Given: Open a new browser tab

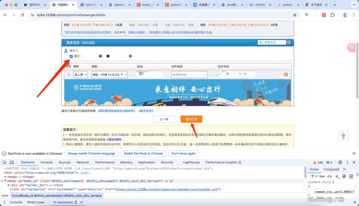Looking at the screenshot, I should pos(335,5).
